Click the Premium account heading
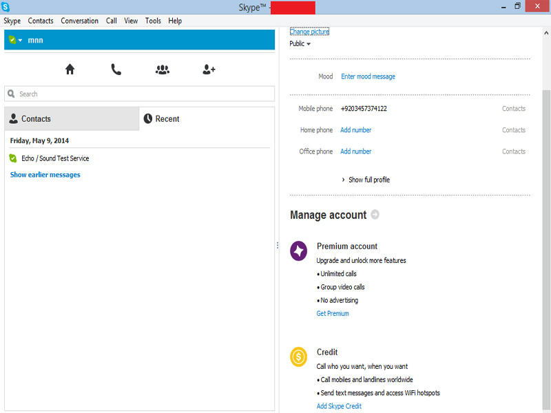551x413 pixels. point(347,246)
